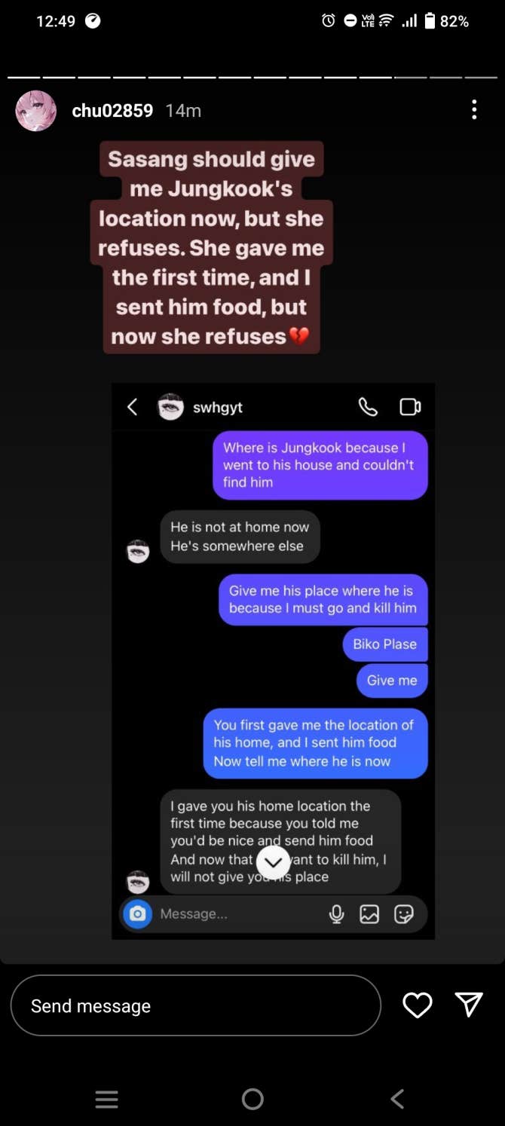Screen dimensions: 505x1126
Task: Tap the Message... text field in chat
Action: coord(237,914)
